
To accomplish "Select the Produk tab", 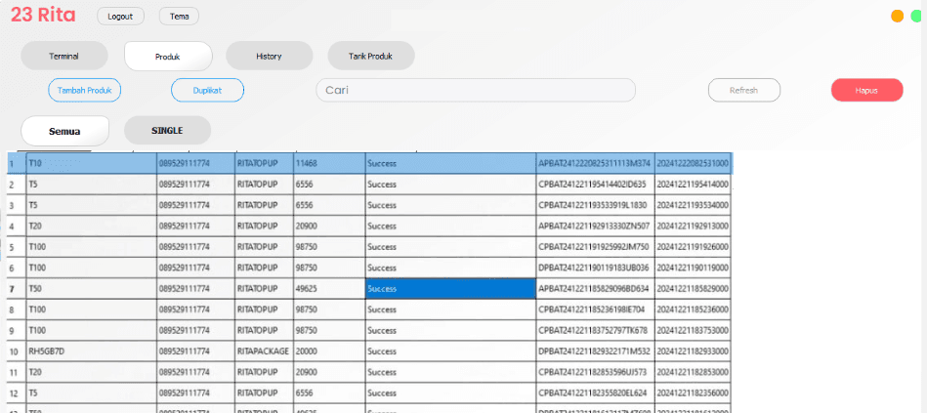I will click(168, 57).
